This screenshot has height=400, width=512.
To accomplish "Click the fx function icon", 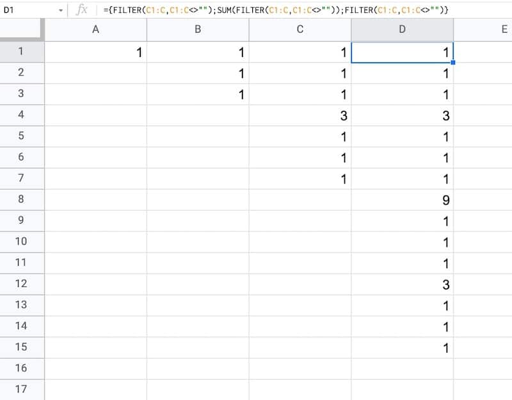I will [x=82, y=10].
